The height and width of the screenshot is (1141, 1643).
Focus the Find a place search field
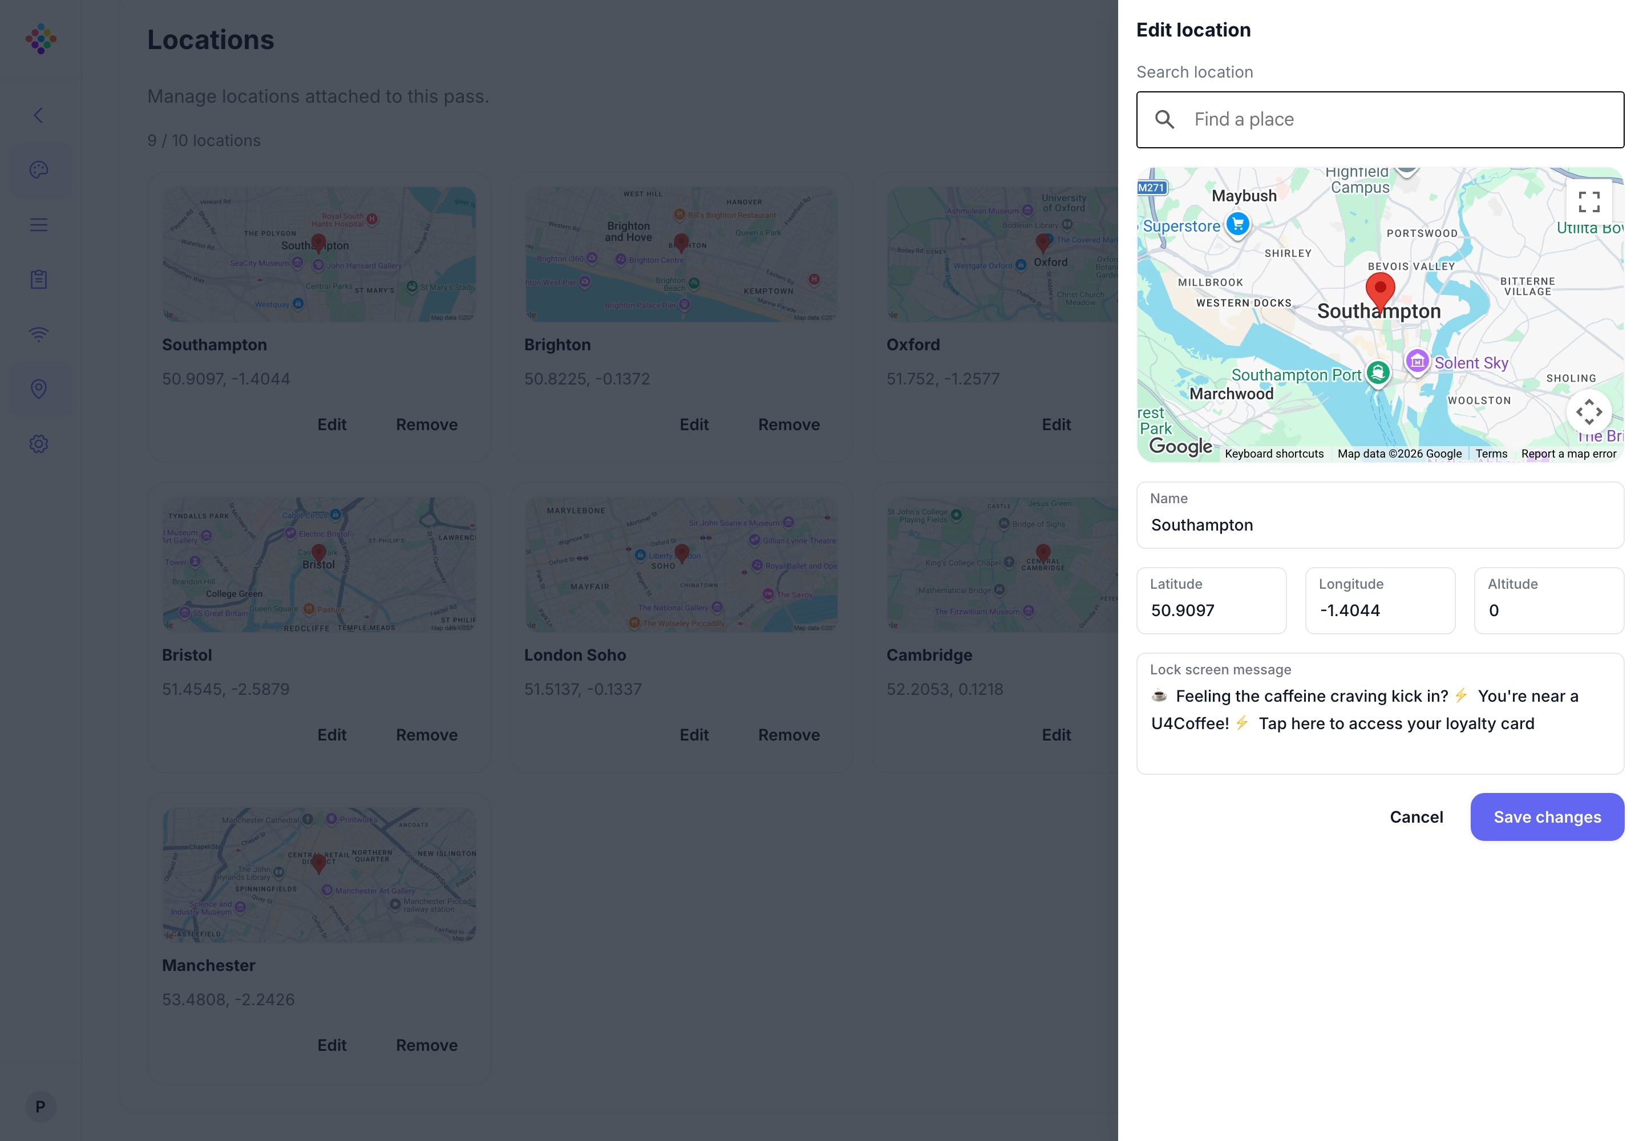click(x=1380, y=119)
